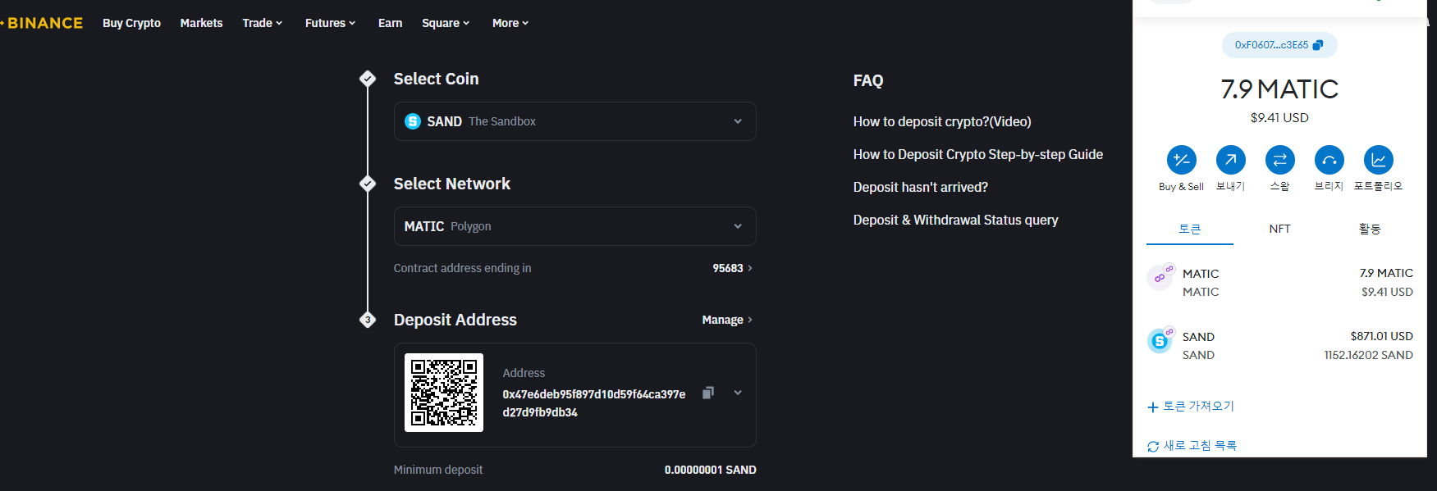Screen dimensions: 1437x491
Task: Copy the deposit address
Action: point(708,393)
